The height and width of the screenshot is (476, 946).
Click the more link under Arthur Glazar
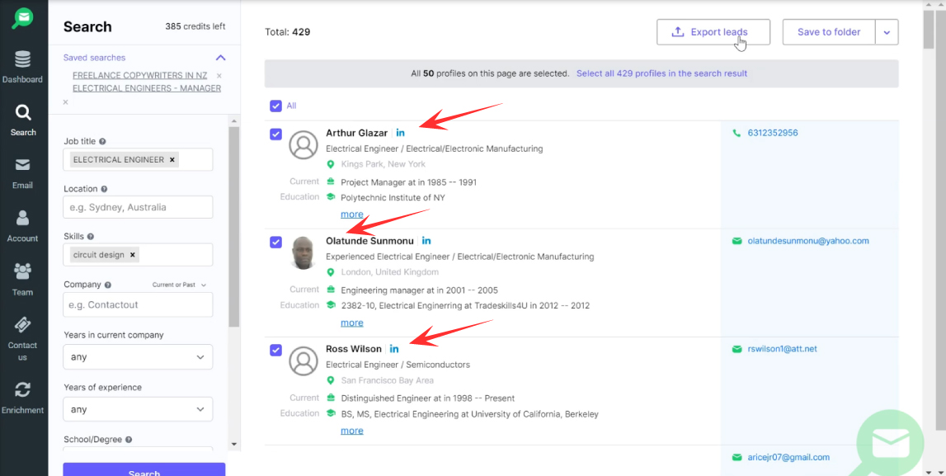[351, 214]
